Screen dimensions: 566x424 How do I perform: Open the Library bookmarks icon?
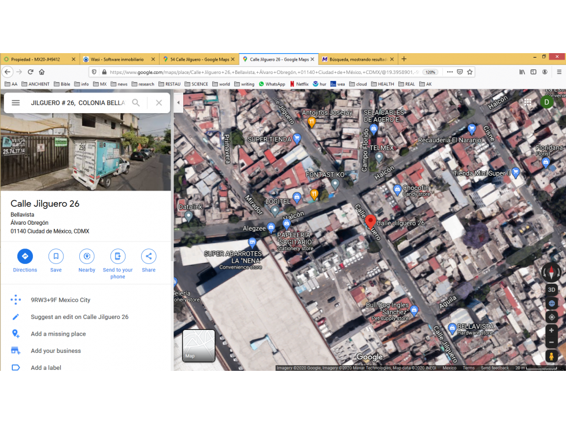pos(522,72)
